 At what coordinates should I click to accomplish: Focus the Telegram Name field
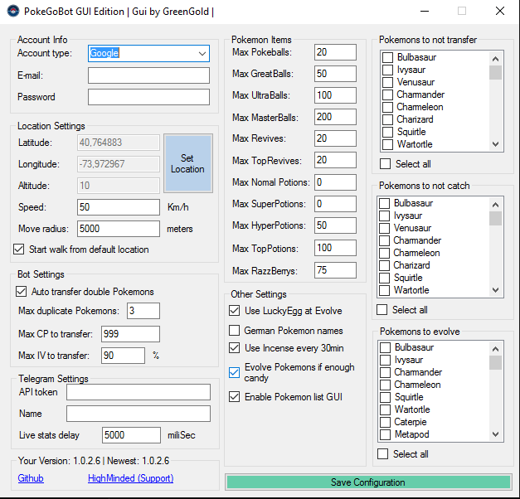(139, 414)
